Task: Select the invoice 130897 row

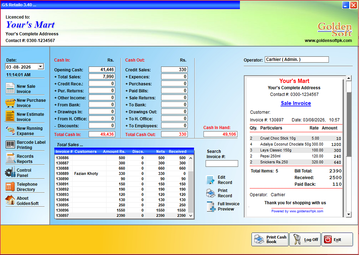Action: tap(121, 215)
